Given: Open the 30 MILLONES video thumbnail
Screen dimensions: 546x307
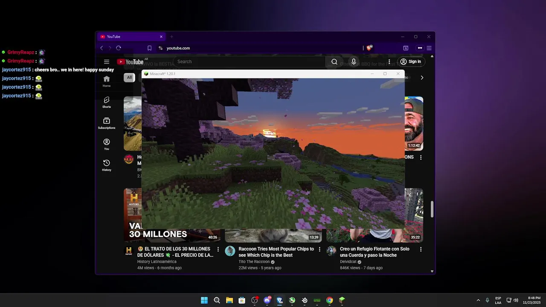Looking at the screenshot, I should tap(172, 236).
